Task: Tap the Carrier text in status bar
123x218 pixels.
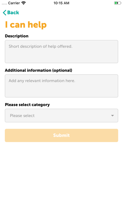Action: (x=14, y=3)
